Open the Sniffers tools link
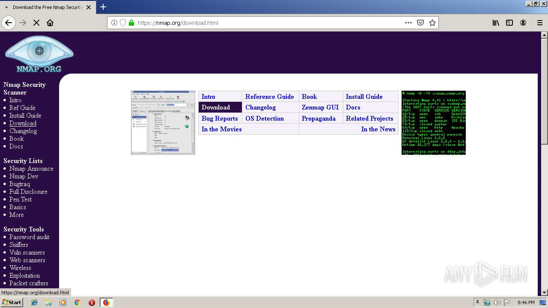 pos(19,245)
